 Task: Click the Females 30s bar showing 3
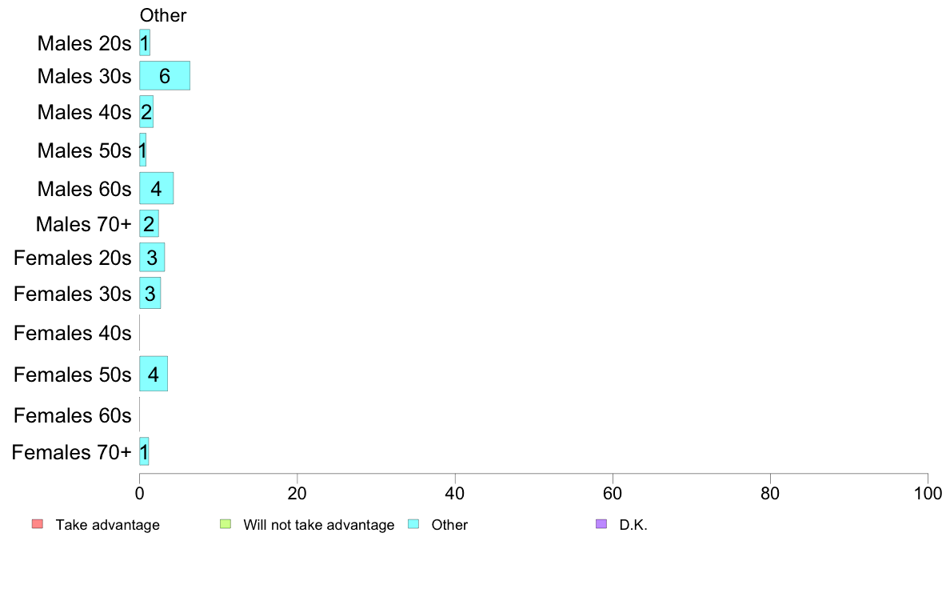tap(150, 294)
